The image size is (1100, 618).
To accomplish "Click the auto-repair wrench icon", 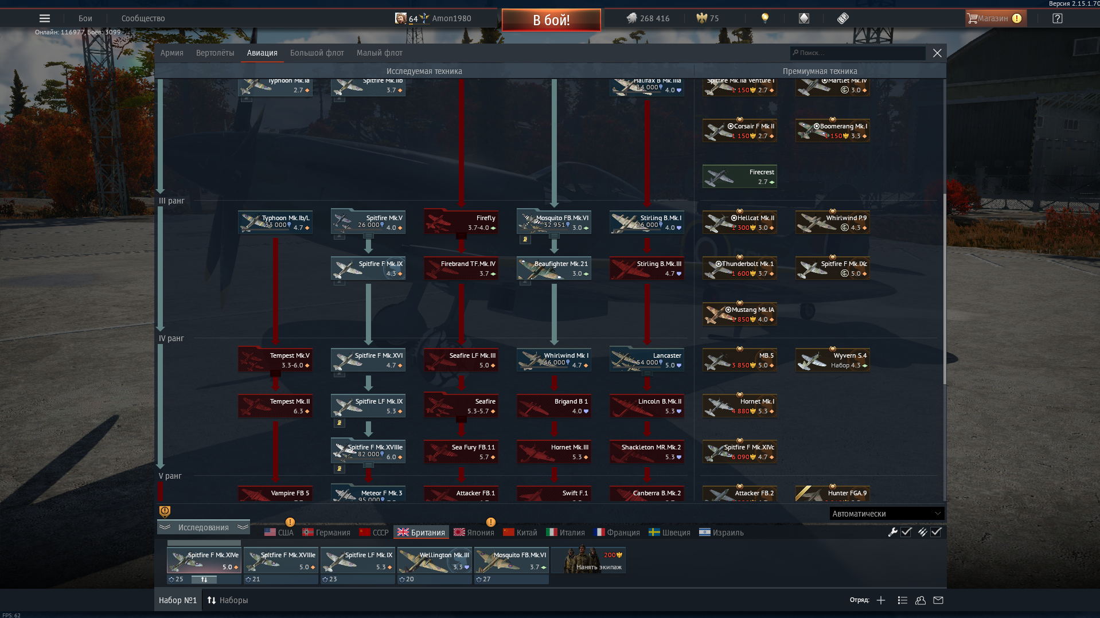I will click(892, 532).
